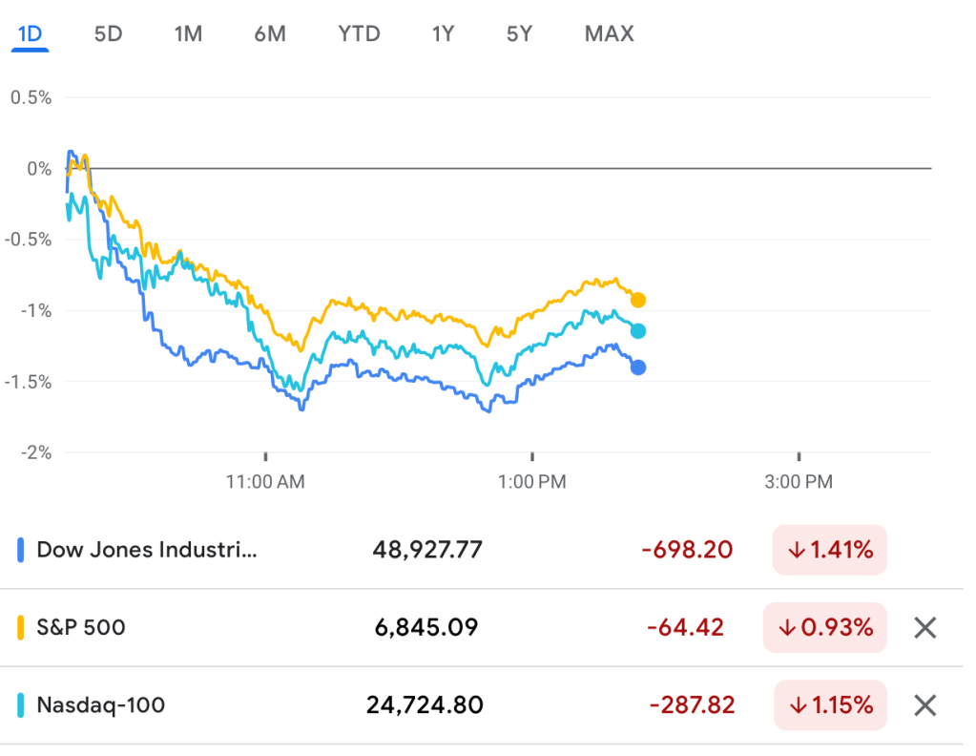Select the YTD range tab
The height and width of the screenshot is (756, 976).
[x=359, y=34]
